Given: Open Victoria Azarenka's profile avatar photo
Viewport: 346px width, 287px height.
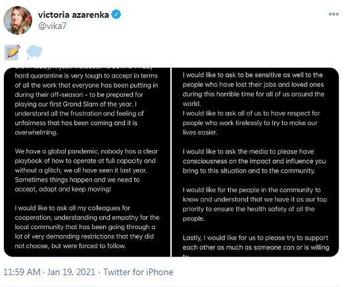Looking at the screenshot, I should click(18, 20).
